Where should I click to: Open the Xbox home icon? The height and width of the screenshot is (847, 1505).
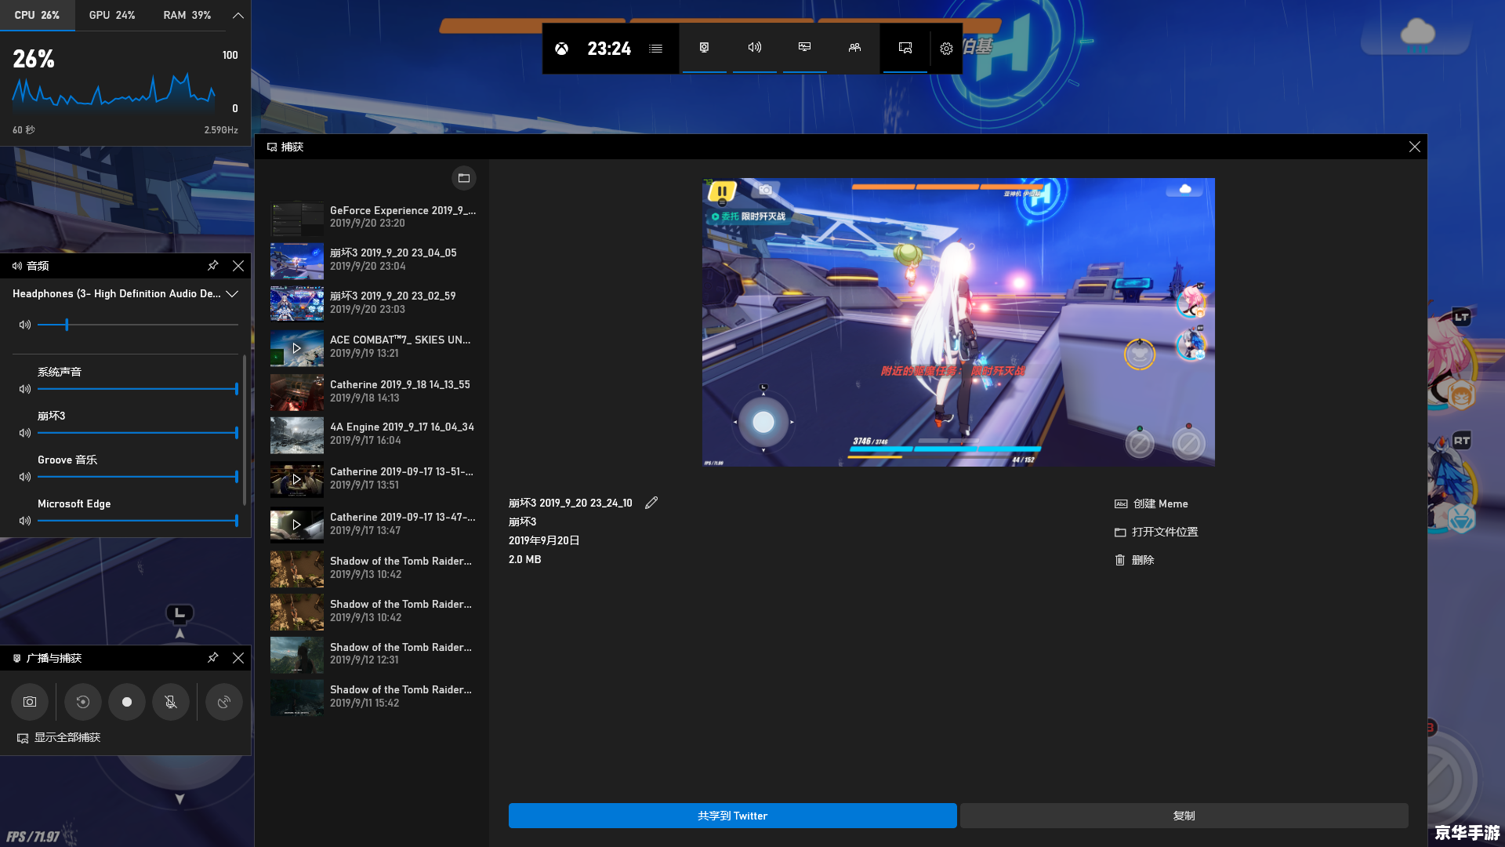[x=561, y=49]
